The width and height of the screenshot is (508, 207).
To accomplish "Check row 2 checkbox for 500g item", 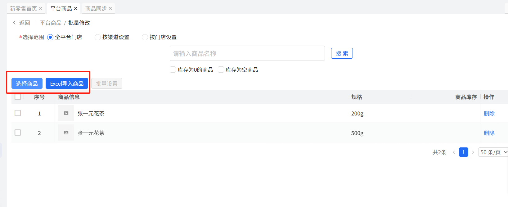I will point(18,133).
